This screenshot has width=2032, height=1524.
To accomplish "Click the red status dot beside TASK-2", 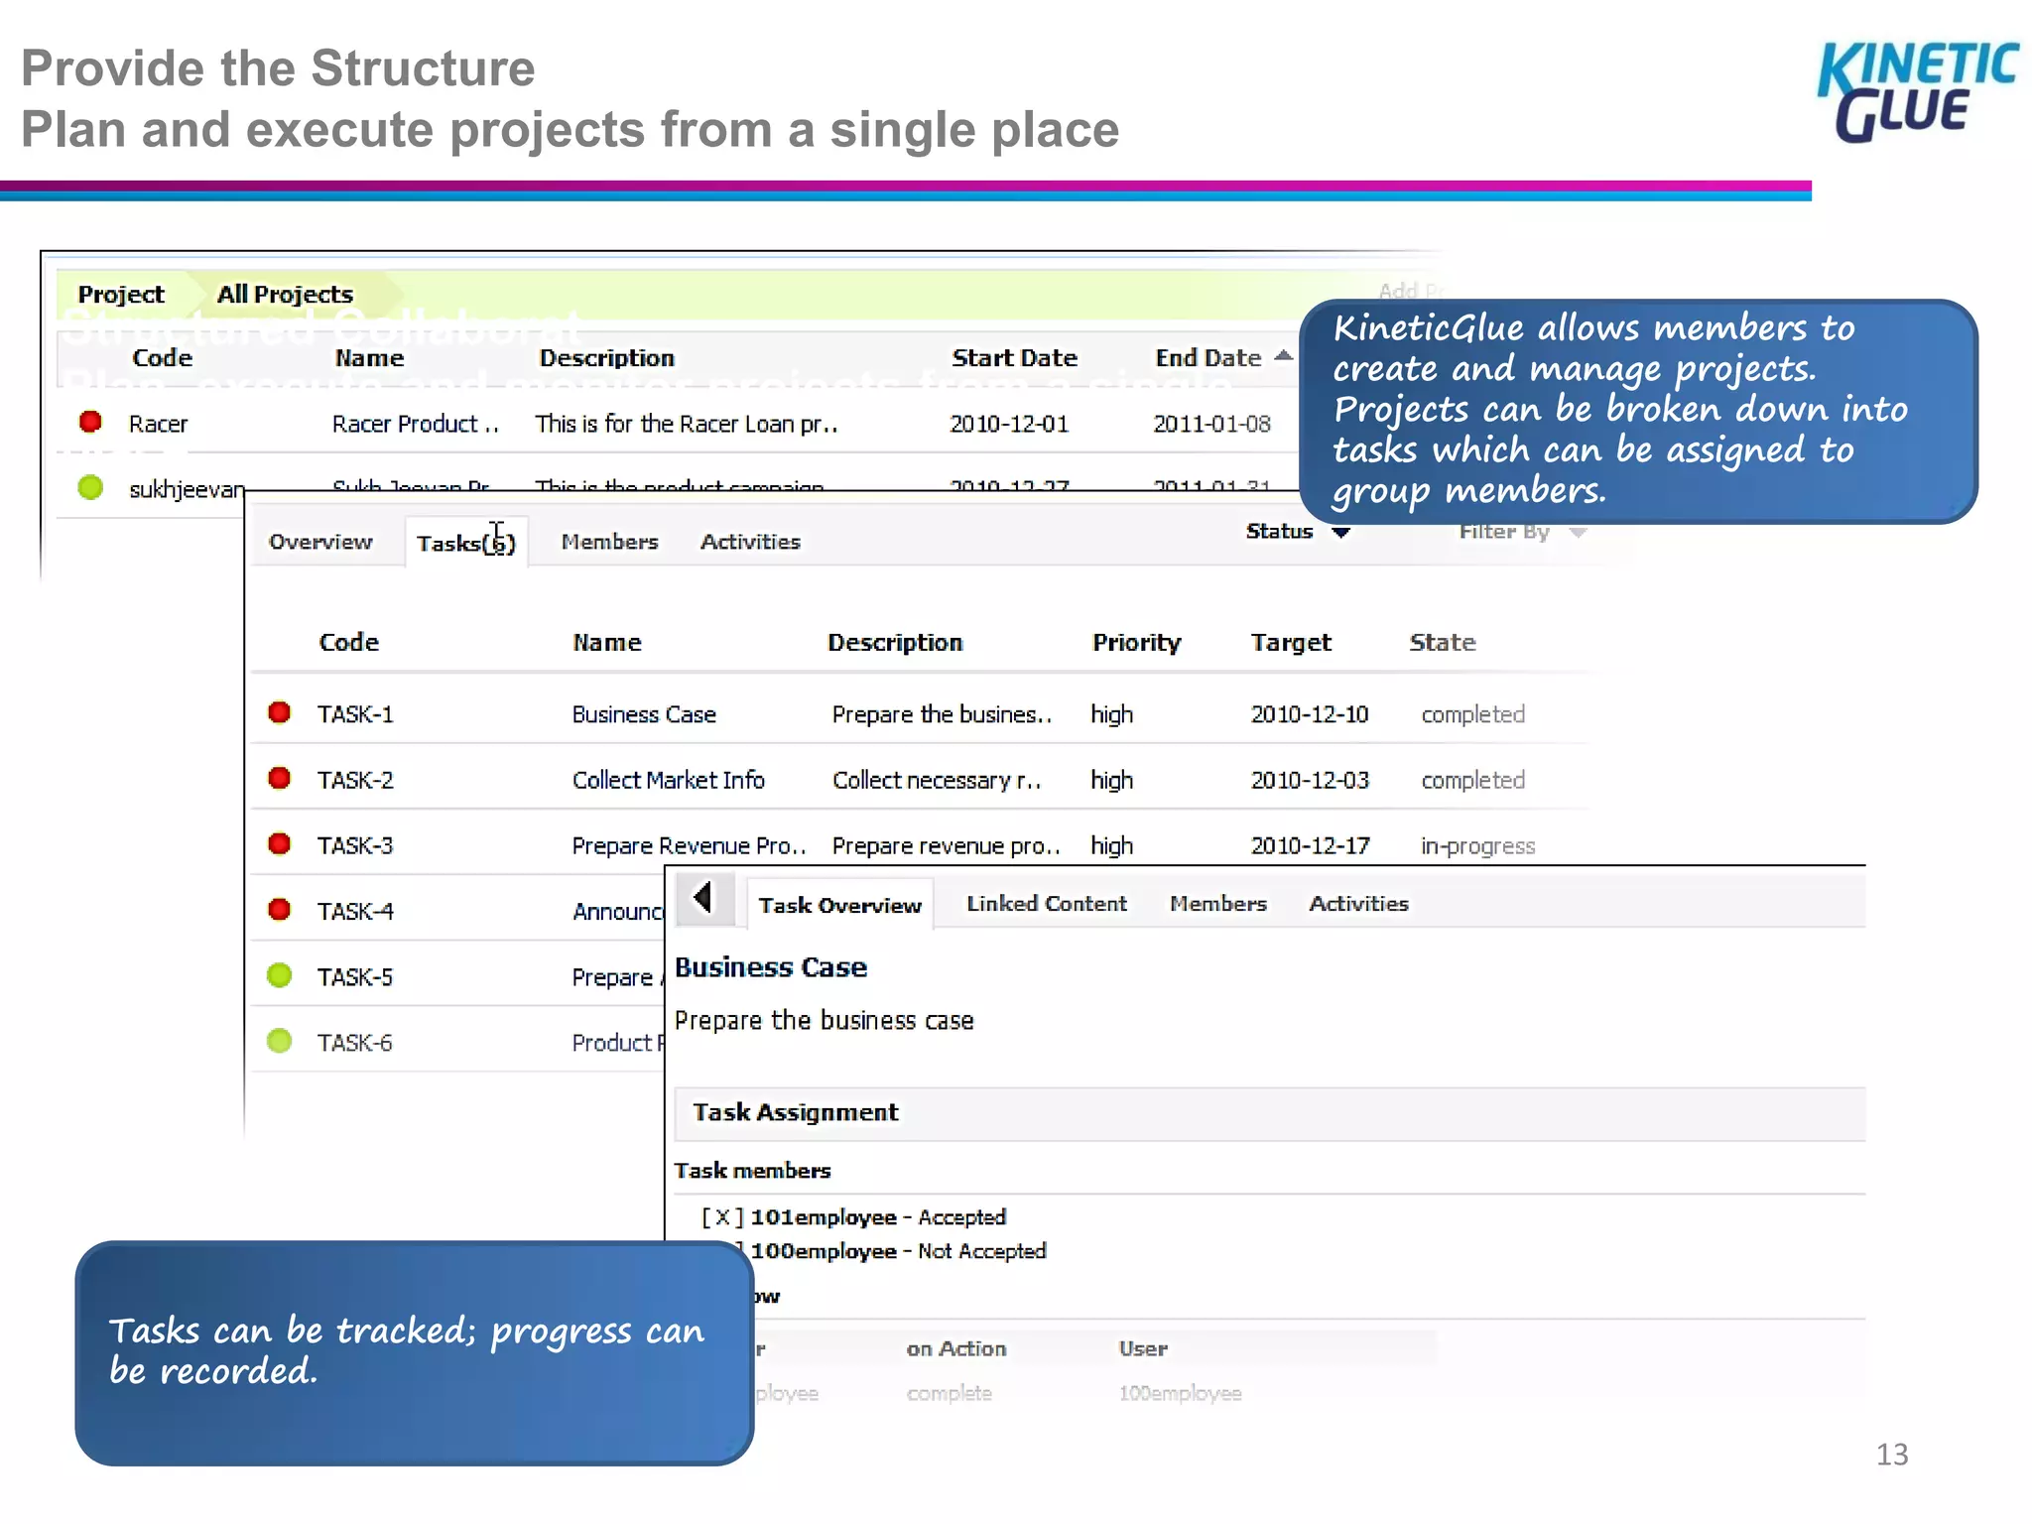I will (280, 778).
